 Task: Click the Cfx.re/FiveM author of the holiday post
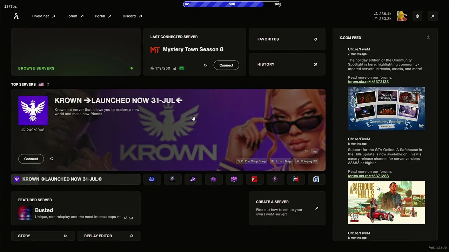coord(359,49)
